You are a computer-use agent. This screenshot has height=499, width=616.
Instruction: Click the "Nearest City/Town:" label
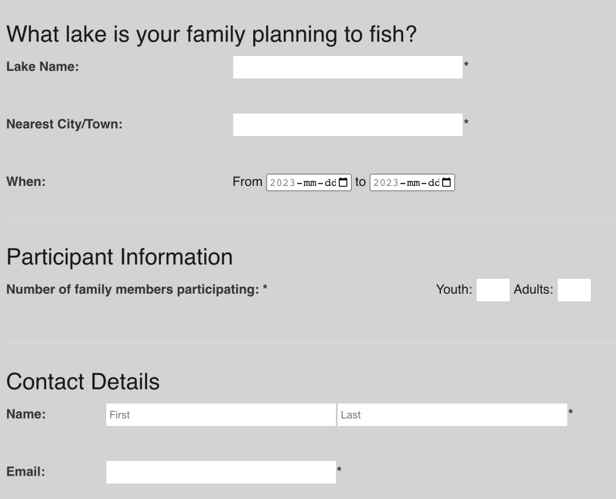(x=64, y=124)
